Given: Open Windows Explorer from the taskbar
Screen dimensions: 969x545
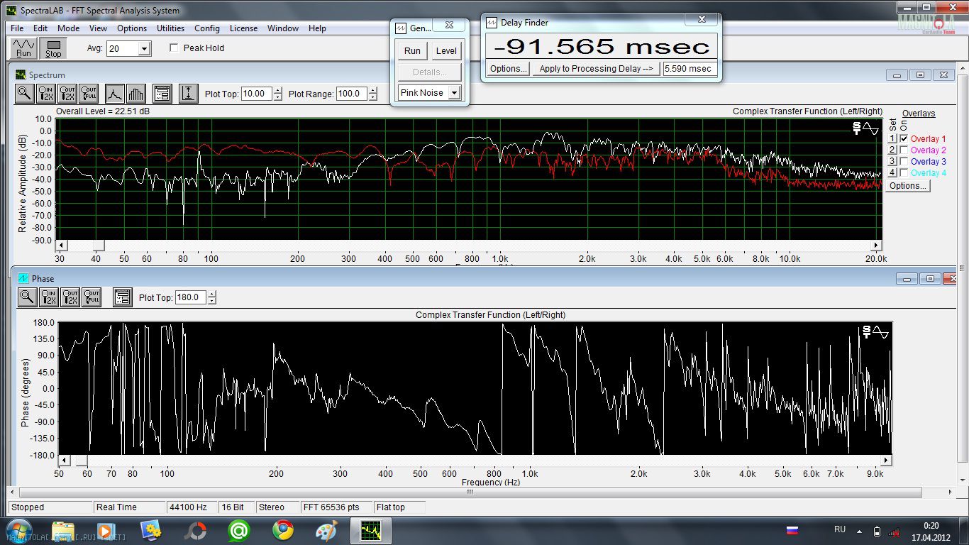Looking at the screenshot, I should point(63,530).
